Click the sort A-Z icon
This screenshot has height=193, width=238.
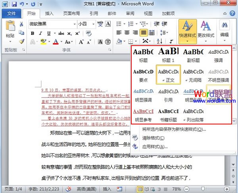(x=159, y=41)
